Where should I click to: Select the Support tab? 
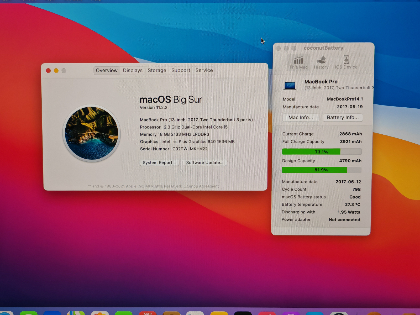click(x=181, y=70)
